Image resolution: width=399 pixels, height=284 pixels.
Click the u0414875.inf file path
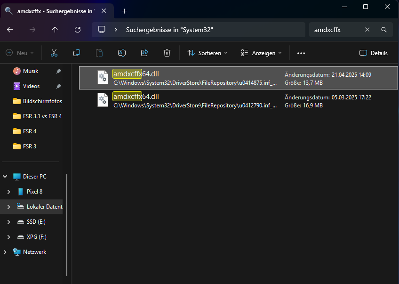coord(195,83)
